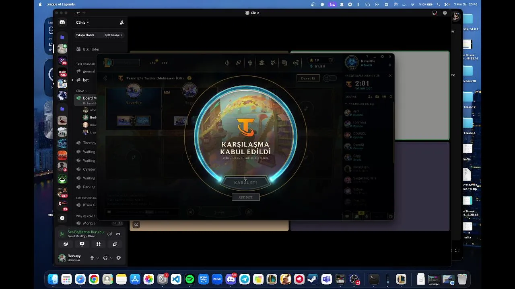Expand headphone output options arrow
Viewport: 515px width, 289px height.
(111, 258)
